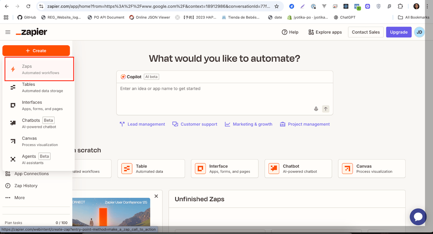Open the code extension with green badge
Viewport: 433px width, 234px height.
click(357, 6)
